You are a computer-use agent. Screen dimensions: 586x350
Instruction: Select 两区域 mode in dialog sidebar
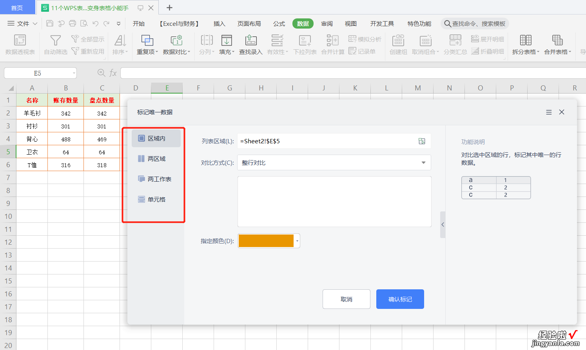(156, 159)
